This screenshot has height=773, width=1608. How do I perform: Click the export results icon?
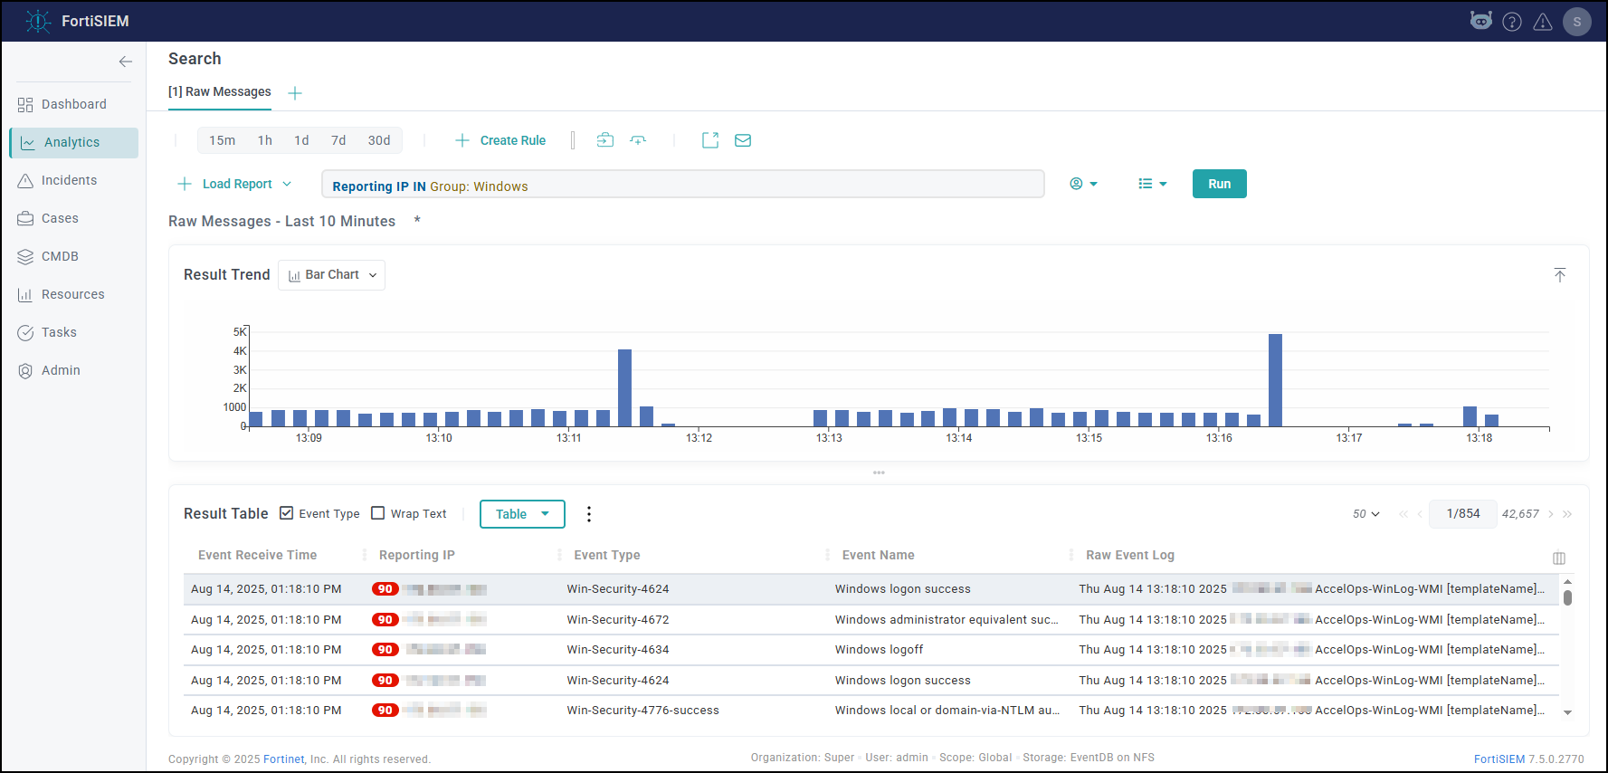[710, 140]
